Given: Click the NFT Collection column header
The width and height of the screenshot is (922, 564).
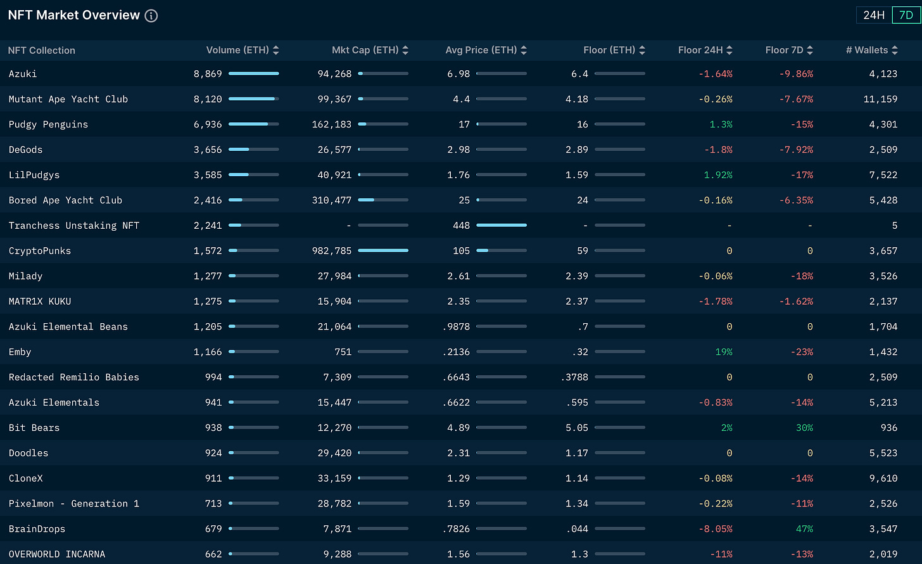Looking at the screenshot, I should click(42, 50).
